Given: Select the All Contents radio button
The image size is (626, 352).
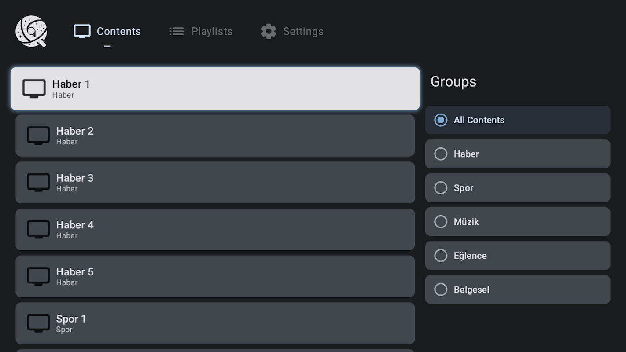Looking at the screenshot, I should point(441,120).
